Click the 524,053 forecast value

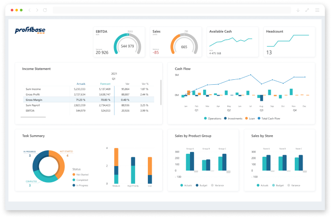(106, 111)
